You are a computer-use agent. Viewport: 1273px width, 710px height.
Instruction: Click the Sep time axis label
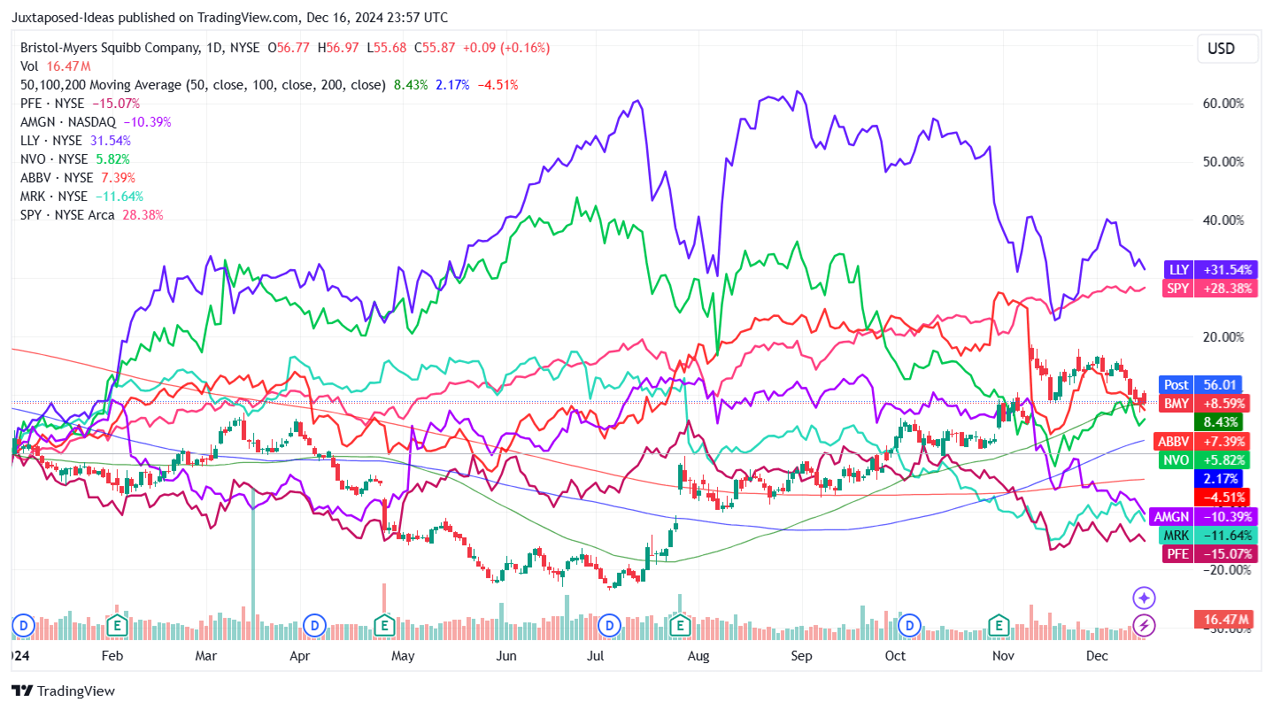point(801,656)
